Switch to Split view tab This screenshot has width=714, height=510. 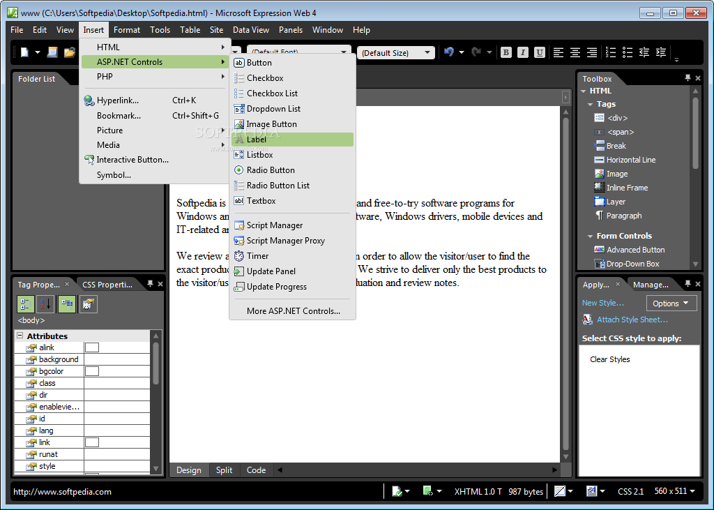point(224,470)
